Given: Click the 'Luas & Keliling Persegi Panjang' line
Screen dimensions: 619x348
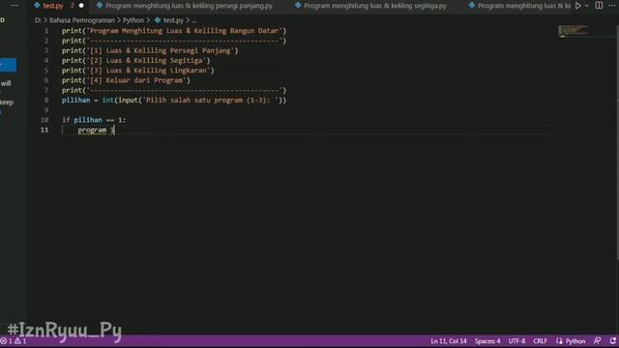Looking at the screenshot, I should 150,51.
